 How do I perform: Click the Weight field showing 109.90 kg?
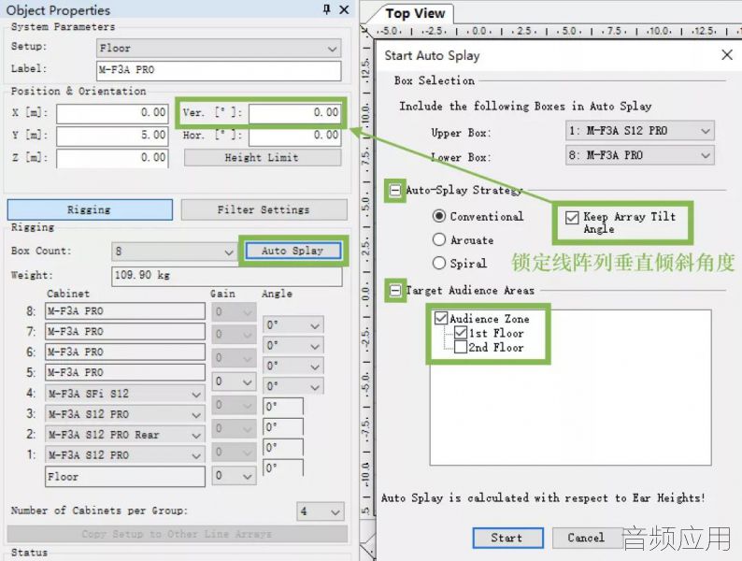coord(227,276)
